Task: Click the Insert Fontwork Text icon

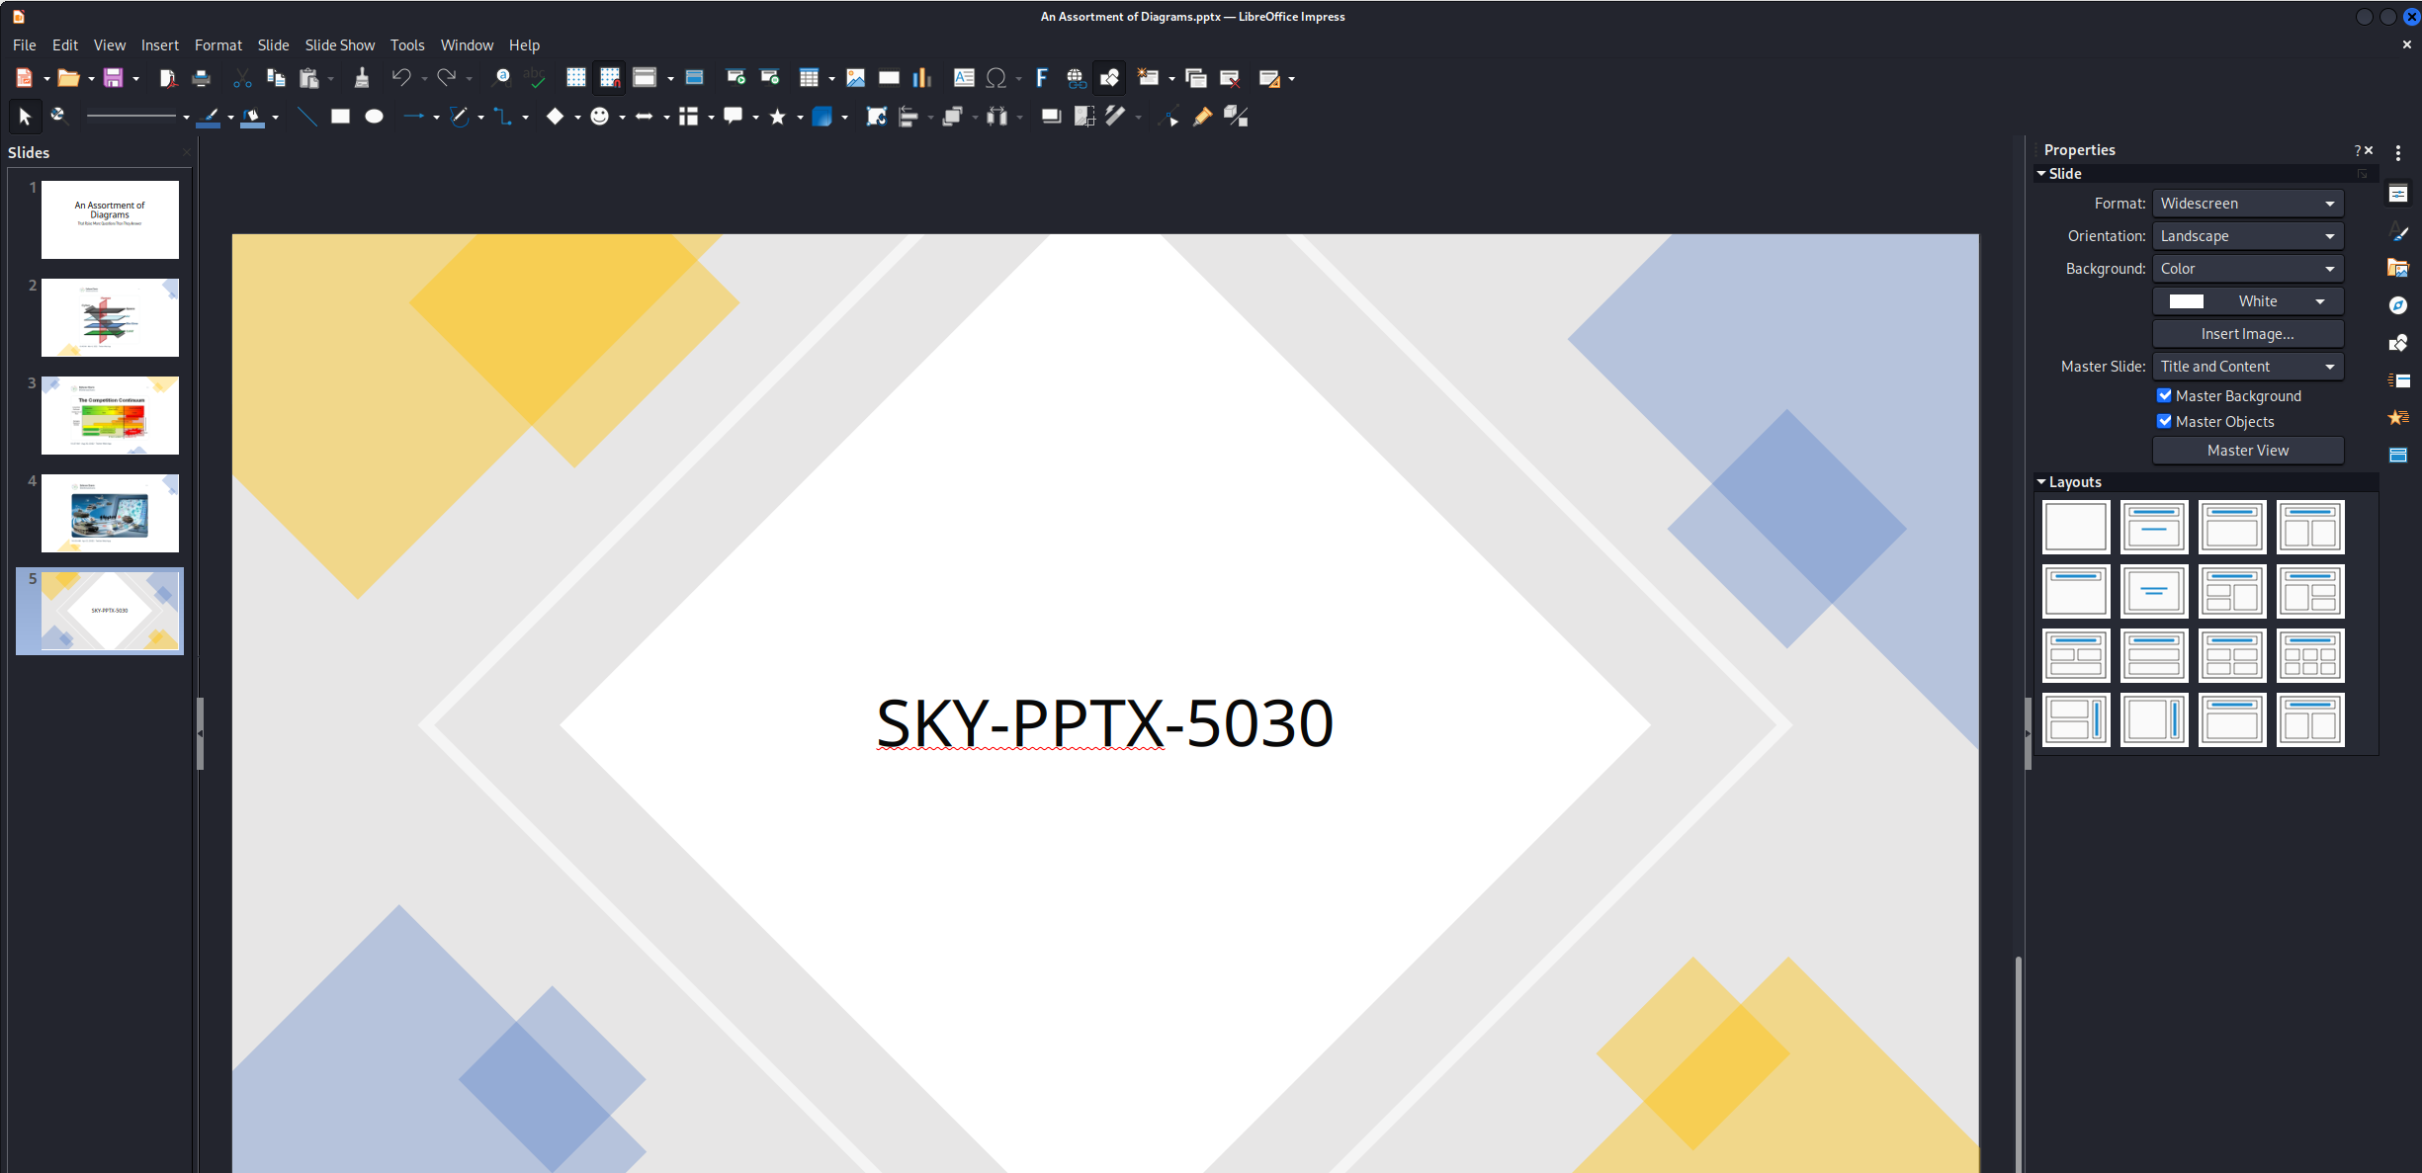Action: (x=1041, y=78)
